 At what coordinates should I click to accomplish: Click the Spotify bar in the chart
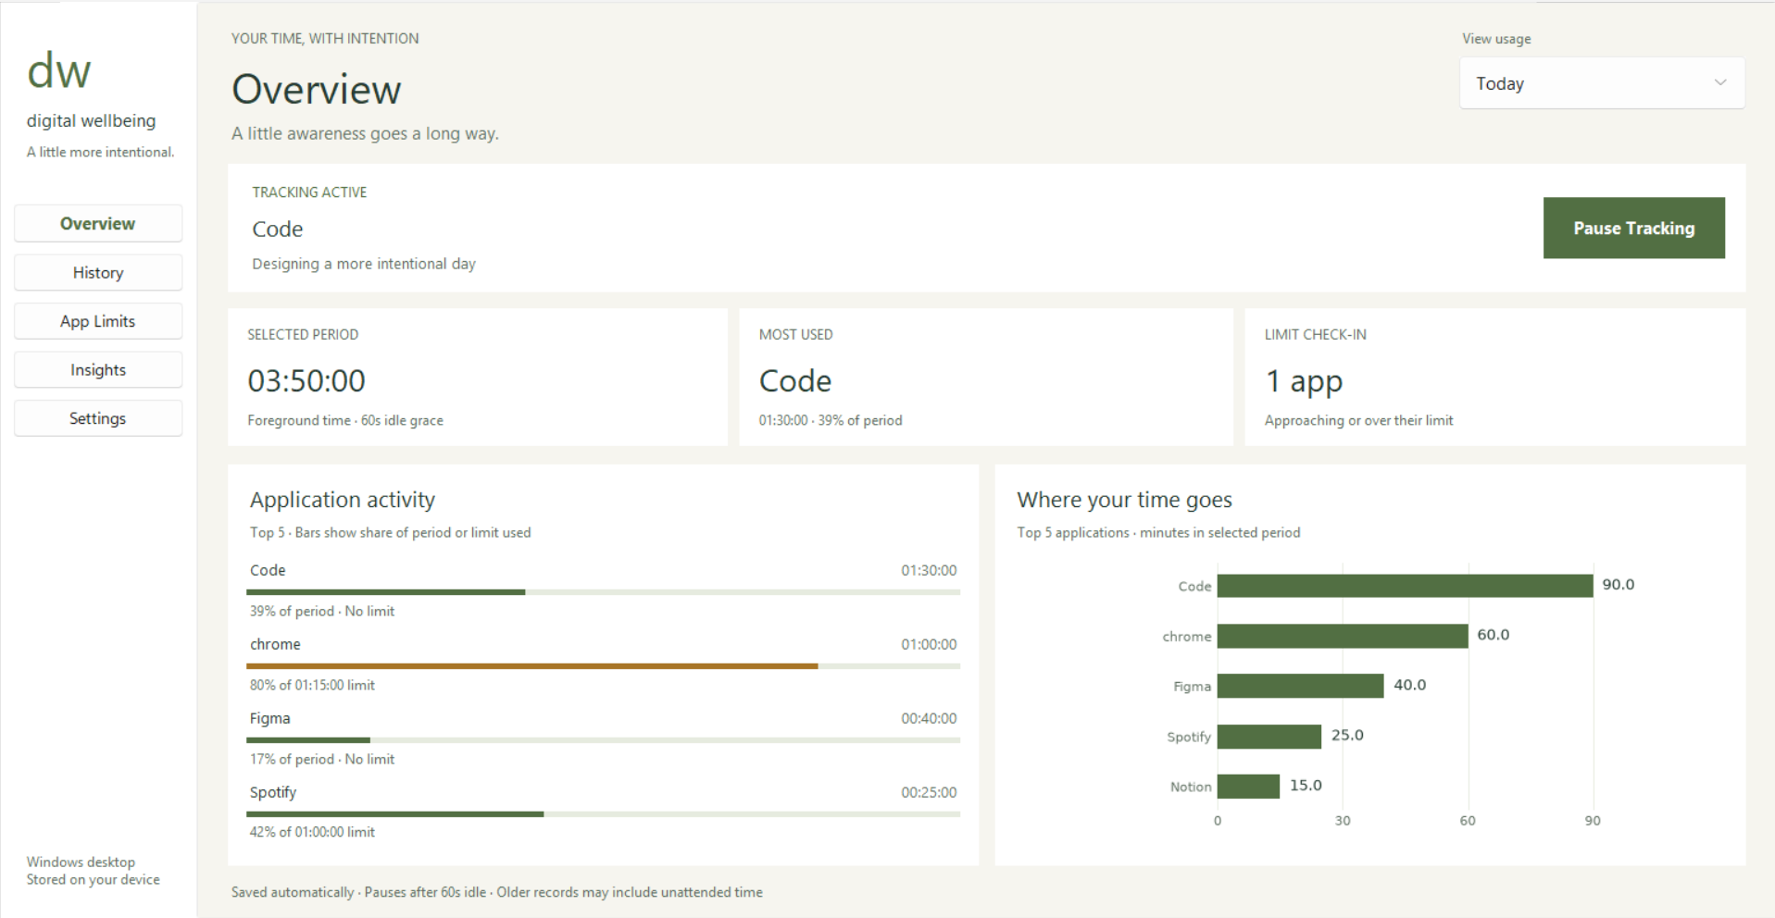pyautogui.click(x=1269, y=736)
